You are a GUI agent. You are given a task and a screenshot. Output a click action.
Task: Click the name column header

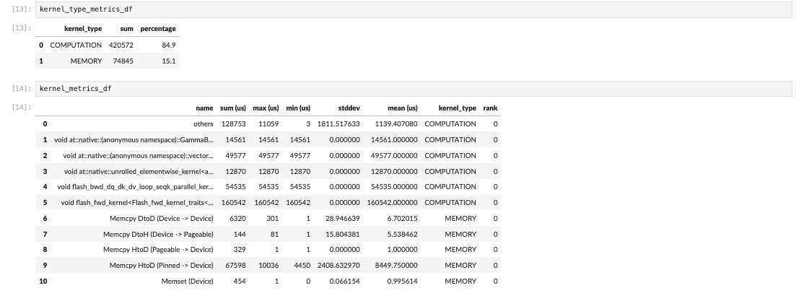[204, 108]
